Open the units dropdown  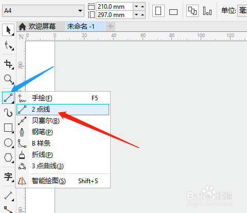tap(242, 11)
